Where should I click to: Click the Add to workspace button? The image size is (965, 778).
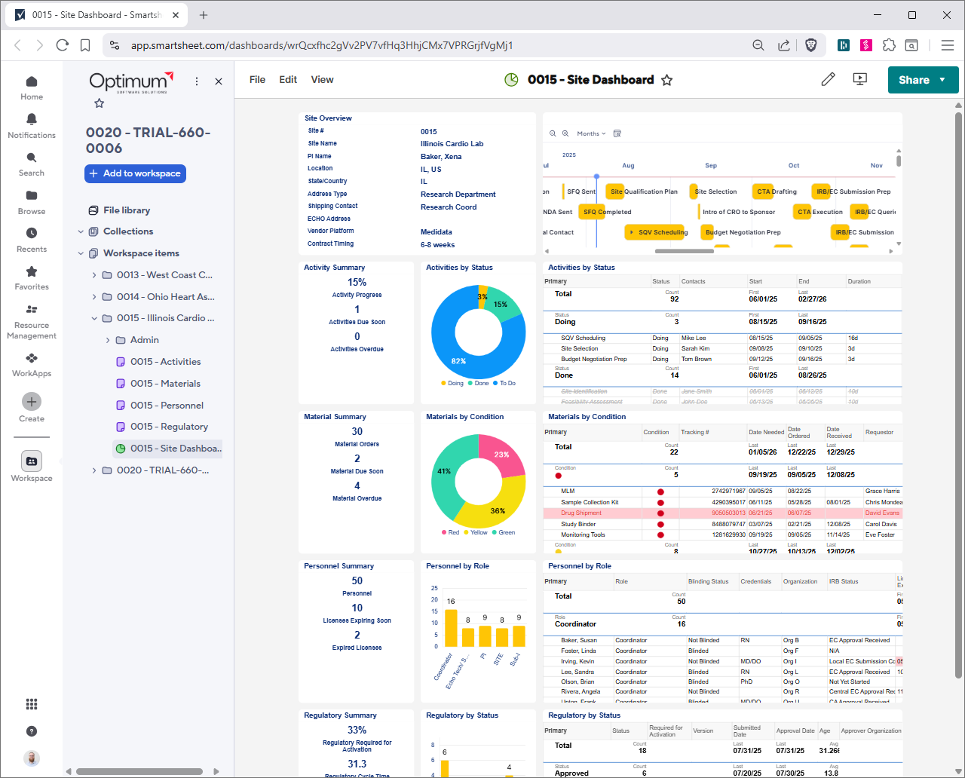[x=135, y=173]
